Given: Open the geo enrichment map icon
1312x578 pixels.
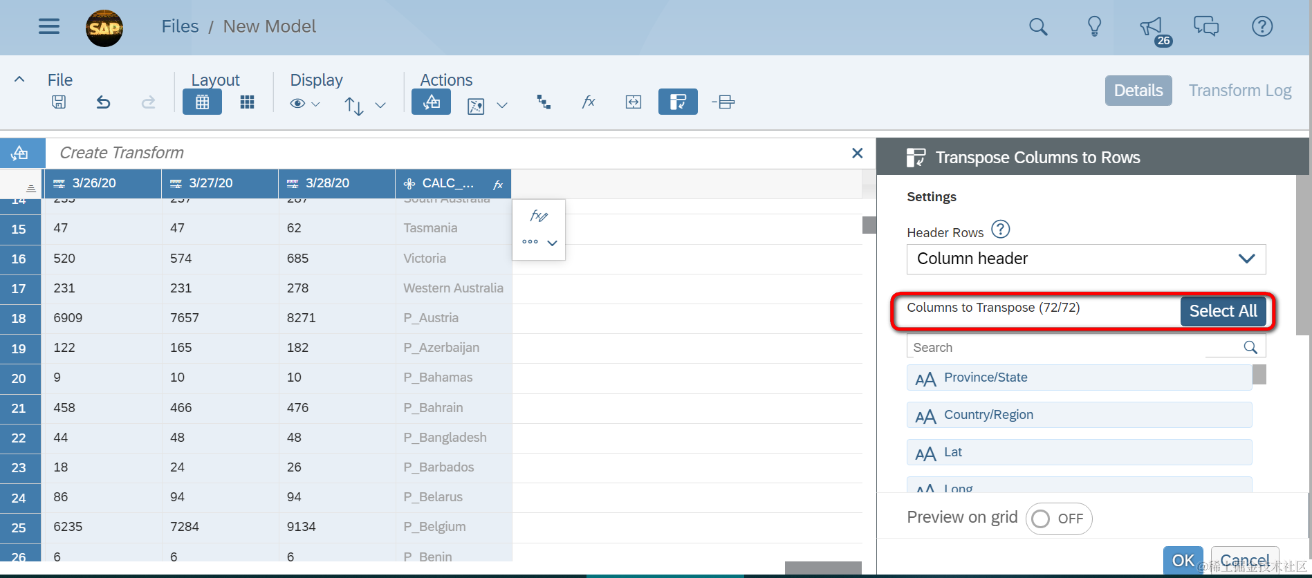Looking at the screenshot, I should 476,106.
